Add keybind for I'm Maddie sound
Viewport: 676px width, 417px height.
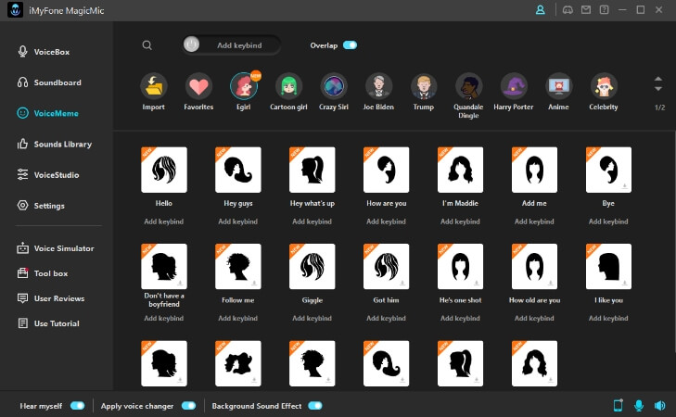(460, 221)
